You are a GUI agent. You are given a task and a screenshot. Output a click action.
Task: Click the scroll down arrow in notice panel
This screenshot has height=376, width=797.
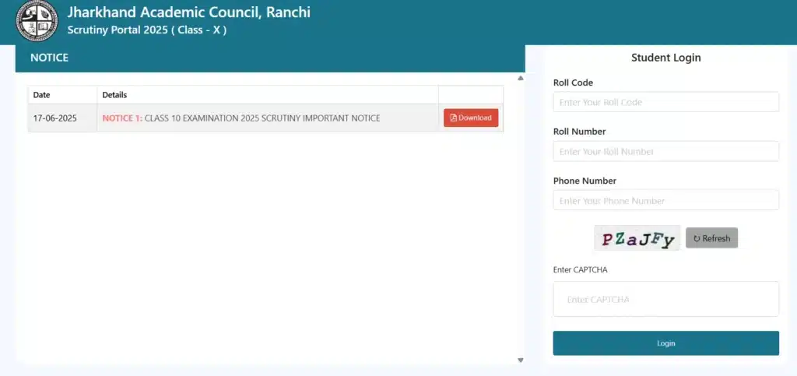click(x=521, y=359)
